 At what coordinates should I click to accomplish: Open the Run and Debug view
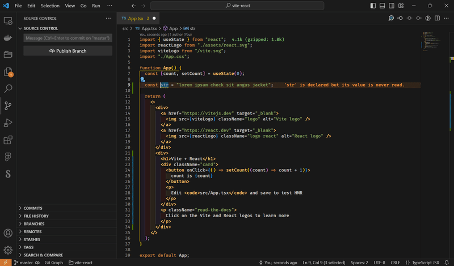pos(8,123)
